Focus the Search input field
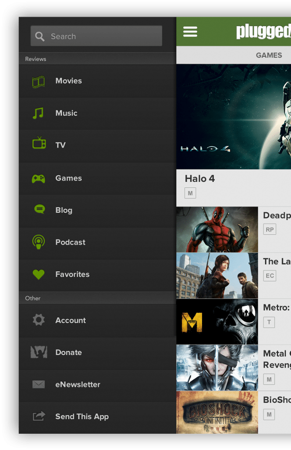The height and width of the screenshot is (450, 291). tap(96, 36)
